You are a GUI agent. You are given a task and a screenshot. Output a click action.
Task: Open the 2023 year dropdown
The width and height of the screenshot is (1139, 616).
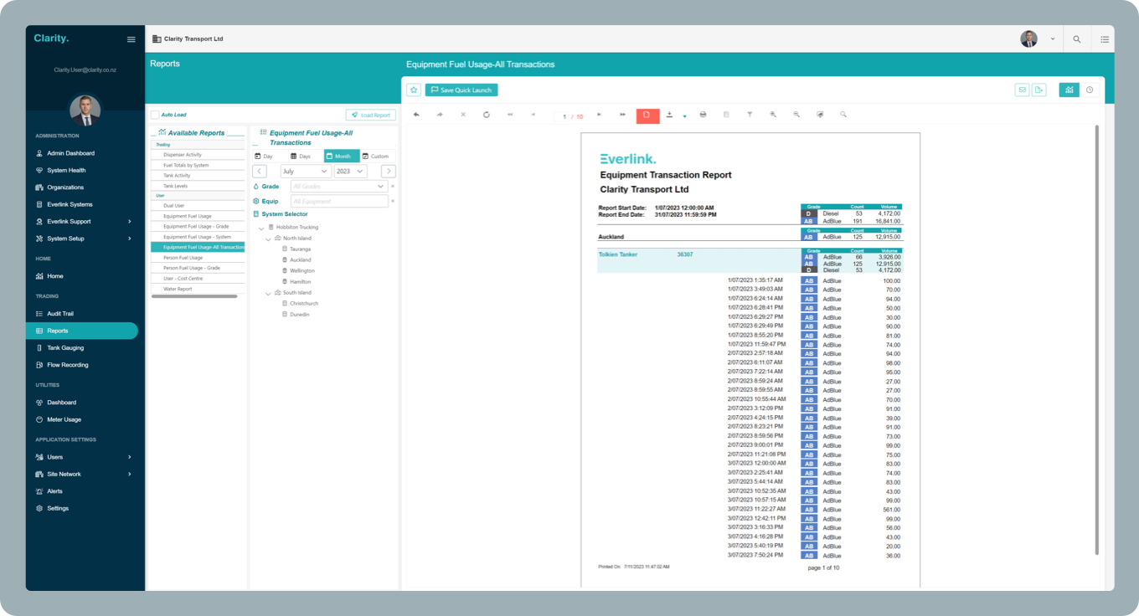point(350,171)
